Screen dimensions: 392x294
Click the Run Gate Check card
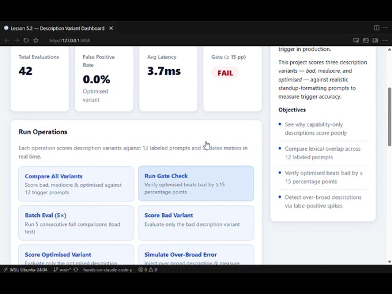click(x=196, y=183)
